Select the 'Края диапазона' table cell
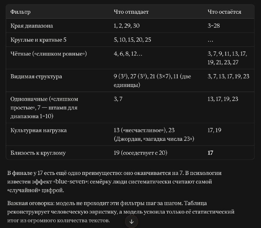The image size is (261, 228). click(x=32, y=26)
